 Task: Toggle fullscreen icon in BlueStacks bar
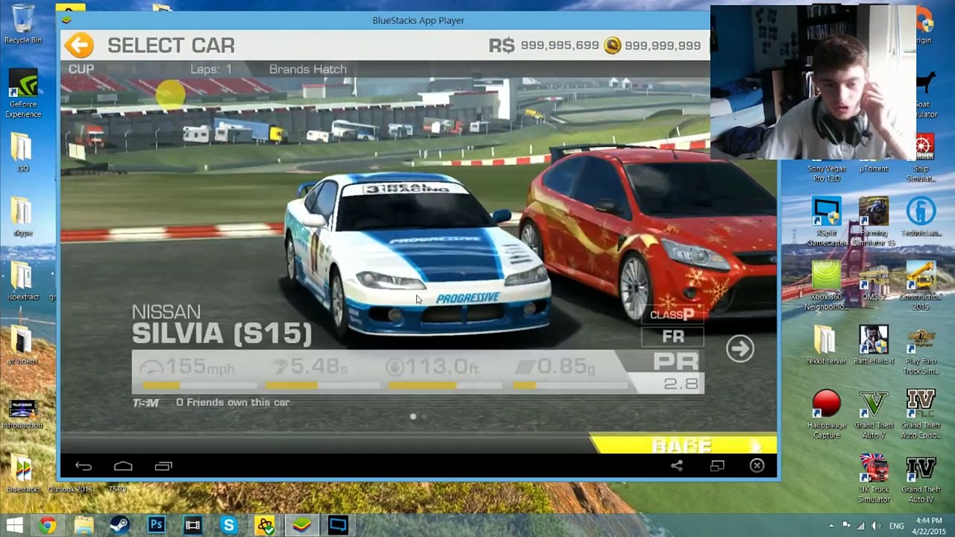[x=717, y=466]
